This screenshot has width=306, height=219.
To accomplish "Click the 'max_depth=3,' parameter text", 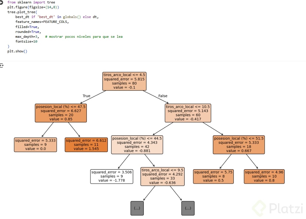I will click(27, 37).
